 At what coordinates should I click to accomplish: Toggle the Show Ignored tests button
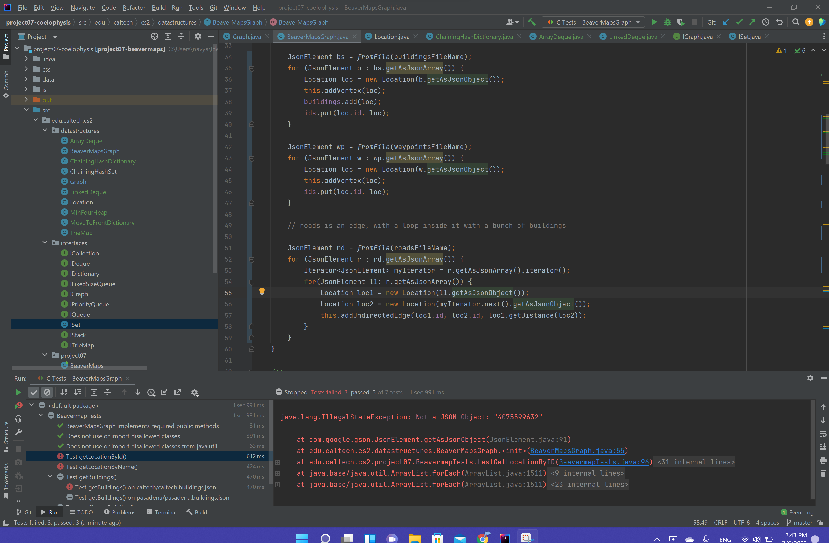[47, 393]
